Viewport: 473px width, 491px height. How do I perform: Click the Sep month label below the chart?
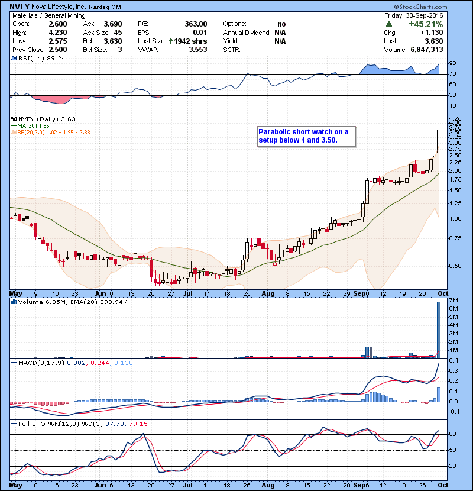[x=359, y=293]
